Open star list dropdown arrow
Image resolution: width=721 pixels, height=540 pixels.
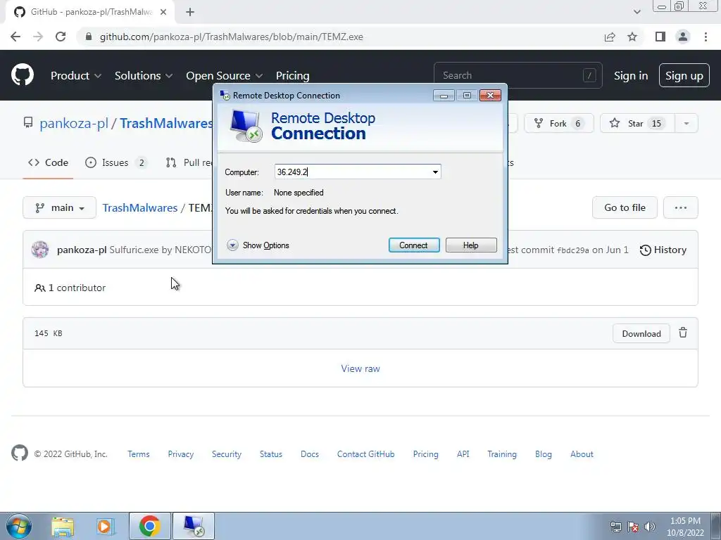tap(686, 123)
